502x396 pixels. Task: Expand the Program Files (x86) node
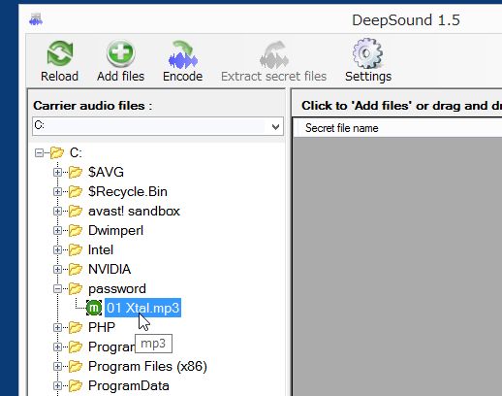(x=57, y=366)
